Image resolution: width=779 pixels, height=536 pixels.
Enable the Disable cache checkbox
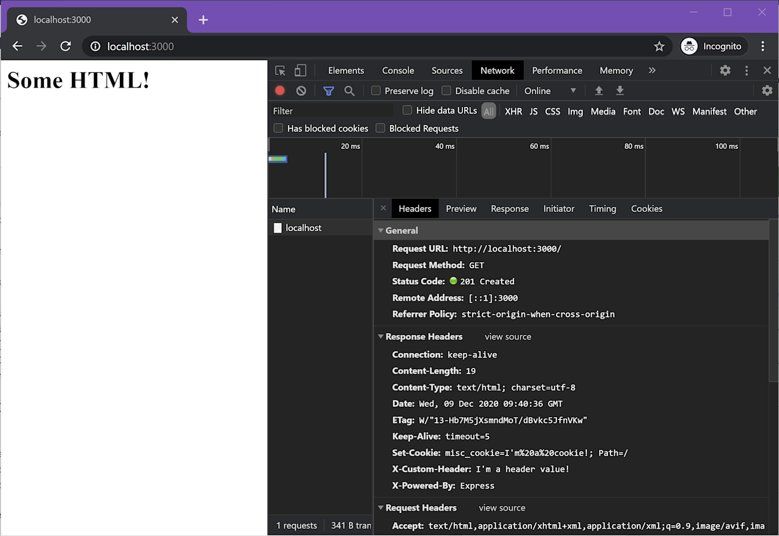[x=446, y=91]
